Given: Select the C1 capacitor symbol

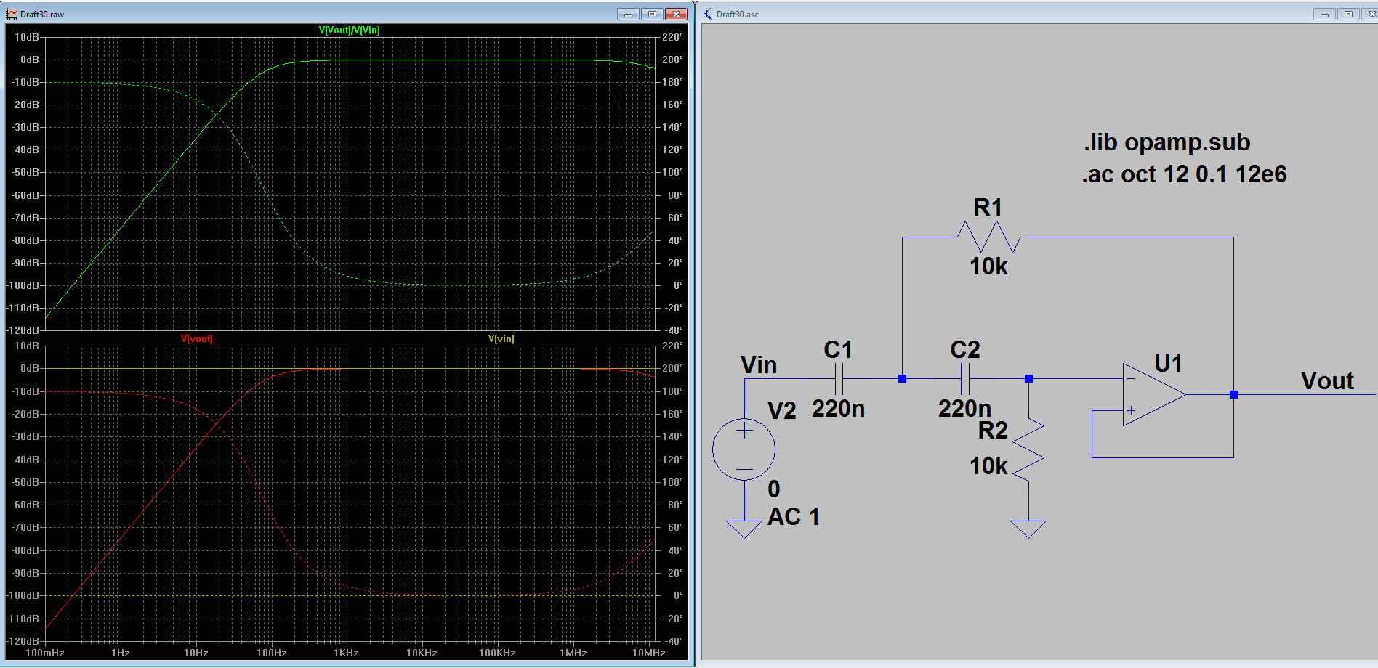Looking at the screenshot, I should click(839, 378).
